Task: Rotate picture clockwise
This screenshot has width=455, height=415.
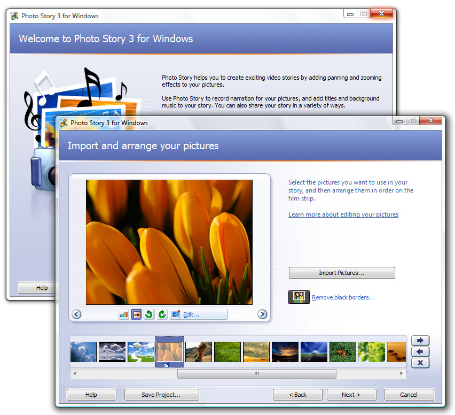Action: [162, 314]
